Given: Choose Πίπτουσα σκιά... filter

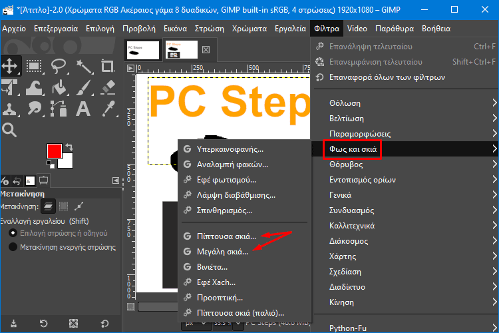Looking at the screenshot, I should coord(244,236).
